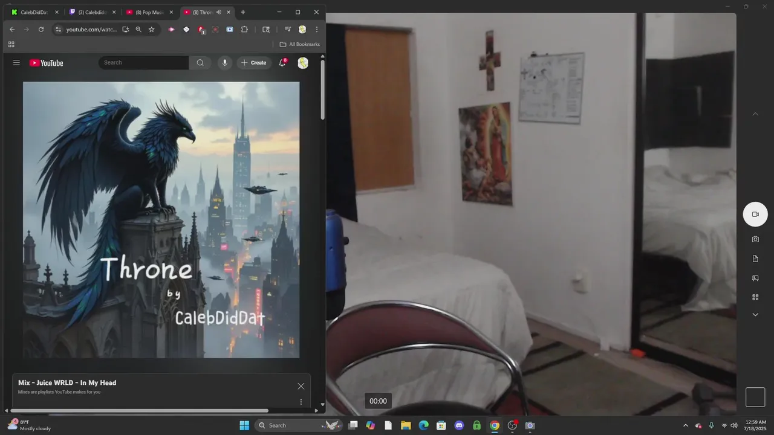
Task: Click the tab audio speaker indicator
Action: click(x=218, y=12)
